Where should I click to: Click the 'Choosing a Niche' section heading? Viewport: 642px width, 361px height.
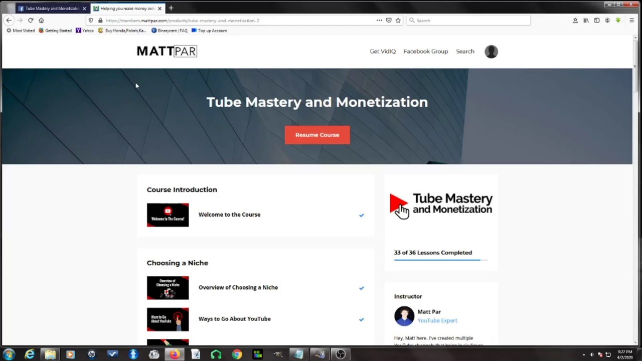pos(177,263)
